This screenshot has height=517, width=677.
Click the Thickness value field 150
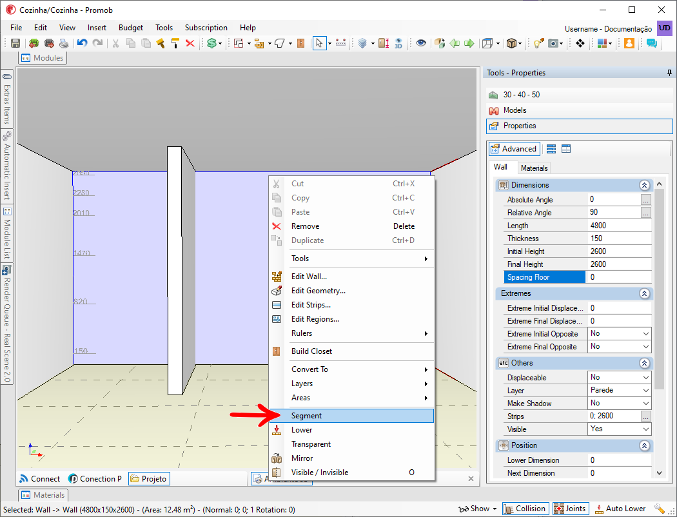(x=620, y=239)
